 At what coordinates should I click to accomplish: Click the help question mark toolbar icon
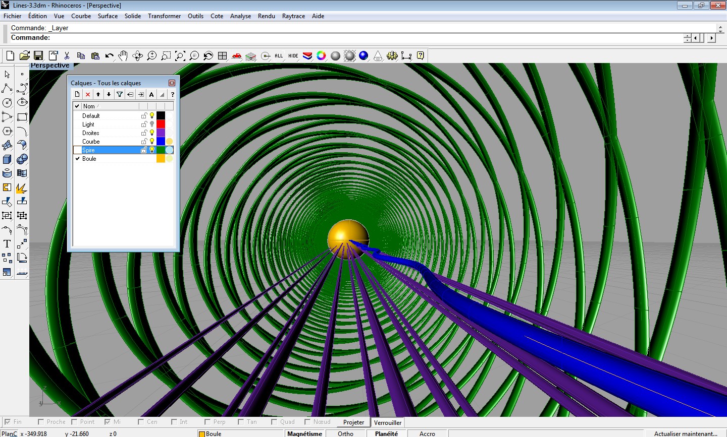pos(420,55)
